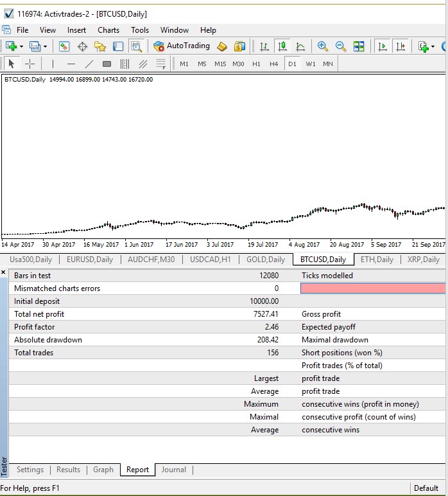Click the Zoom In magnifier icon
The image size is (448, 496).
322,46
